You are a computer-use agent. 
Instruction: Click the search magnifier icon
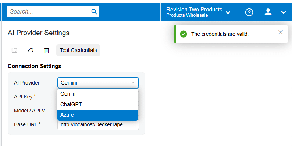tap(94, 12)
